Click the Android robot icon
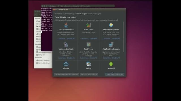181x101 pixels. pyautogui.click(x=111, y=64)
